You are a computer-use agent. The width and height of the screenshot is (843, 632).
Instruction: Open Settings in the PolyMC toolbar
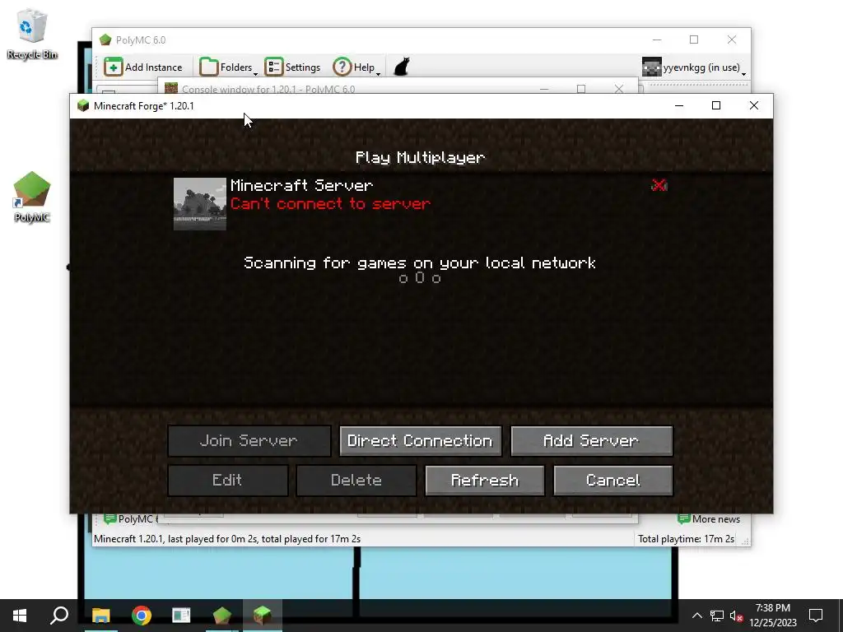click(x=292, y=67)
